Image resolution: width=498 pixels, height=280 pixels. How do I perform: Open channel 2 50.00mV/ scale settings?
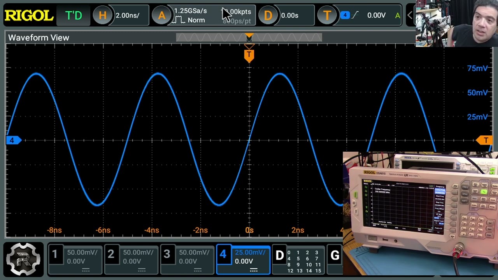[x=138, y=253]
